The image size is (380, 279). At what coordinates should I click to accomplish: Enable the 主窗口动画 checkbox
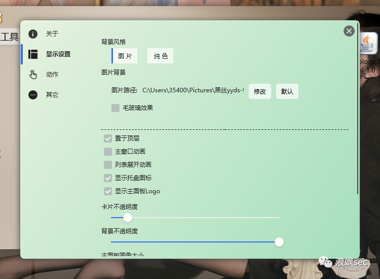[x=108, y=152]
